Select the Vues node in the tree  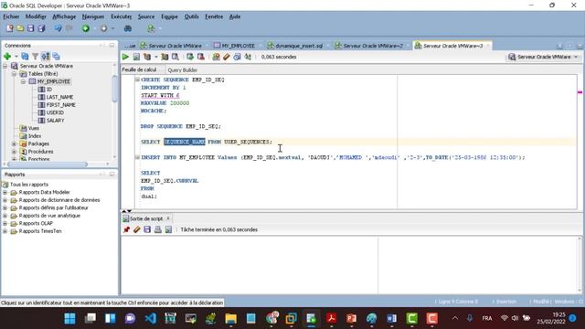pyautogui.click(x=34, y=128)
